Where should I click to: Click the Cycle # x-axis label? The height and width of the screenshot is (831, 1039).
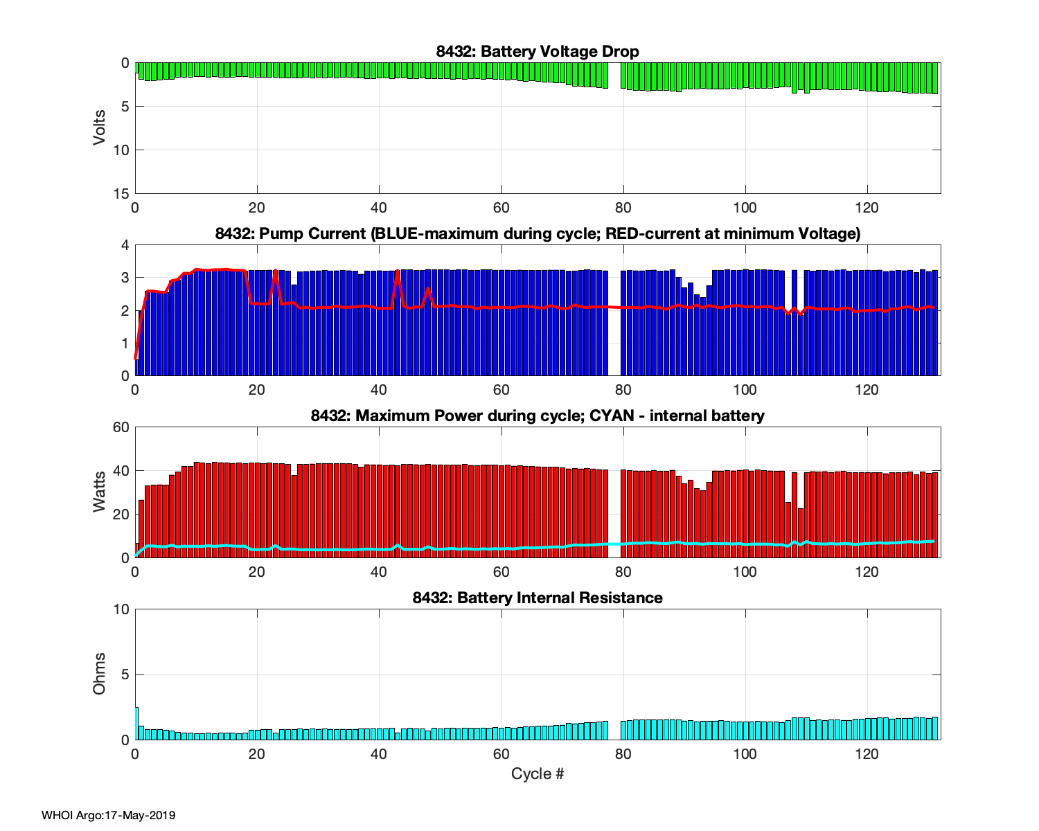(x=538, y=774)
